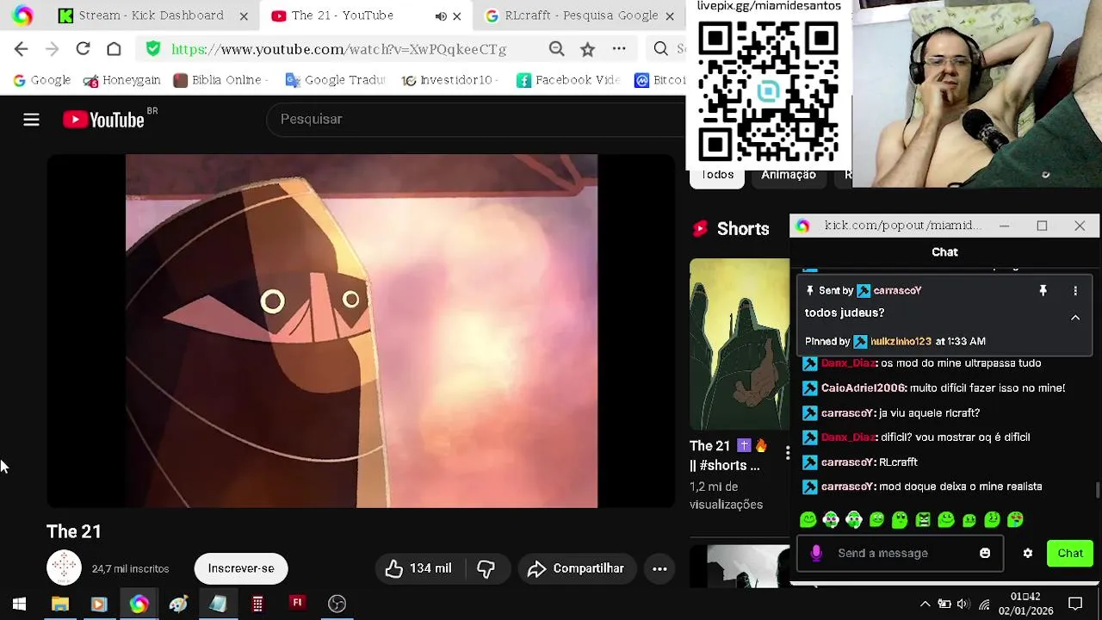
Task: Open the YouTube hamburger guide menu
Action: click(x=31, y=120)
